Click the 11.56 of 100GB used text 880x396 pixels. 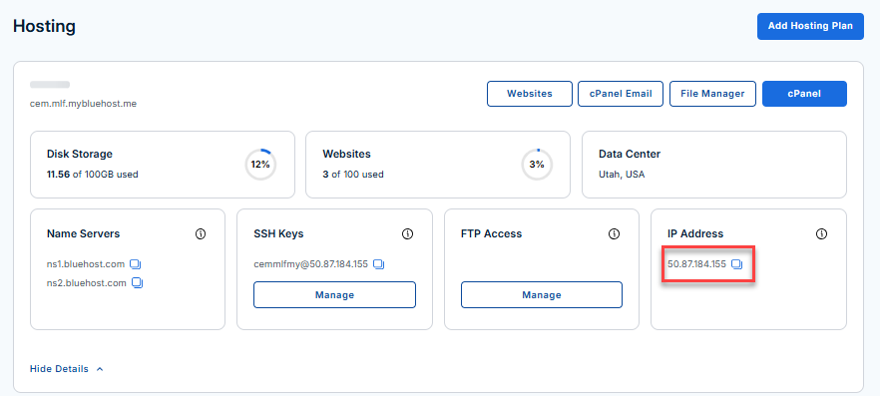point(93,175)
